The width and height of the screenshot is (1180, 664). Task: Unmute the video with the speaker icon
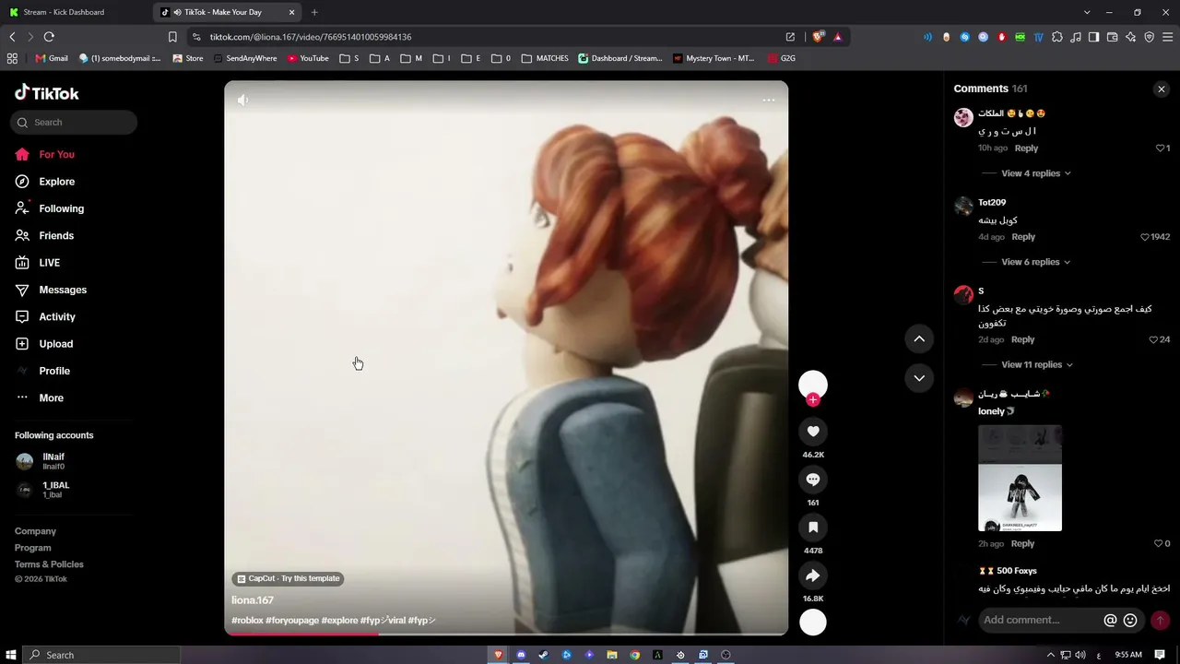coord(242,100)
